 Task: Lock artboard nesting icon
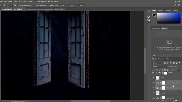165,70
